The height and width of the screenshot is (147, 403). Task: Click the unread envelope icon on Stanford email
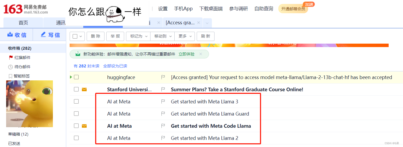[x=84, y=89]
